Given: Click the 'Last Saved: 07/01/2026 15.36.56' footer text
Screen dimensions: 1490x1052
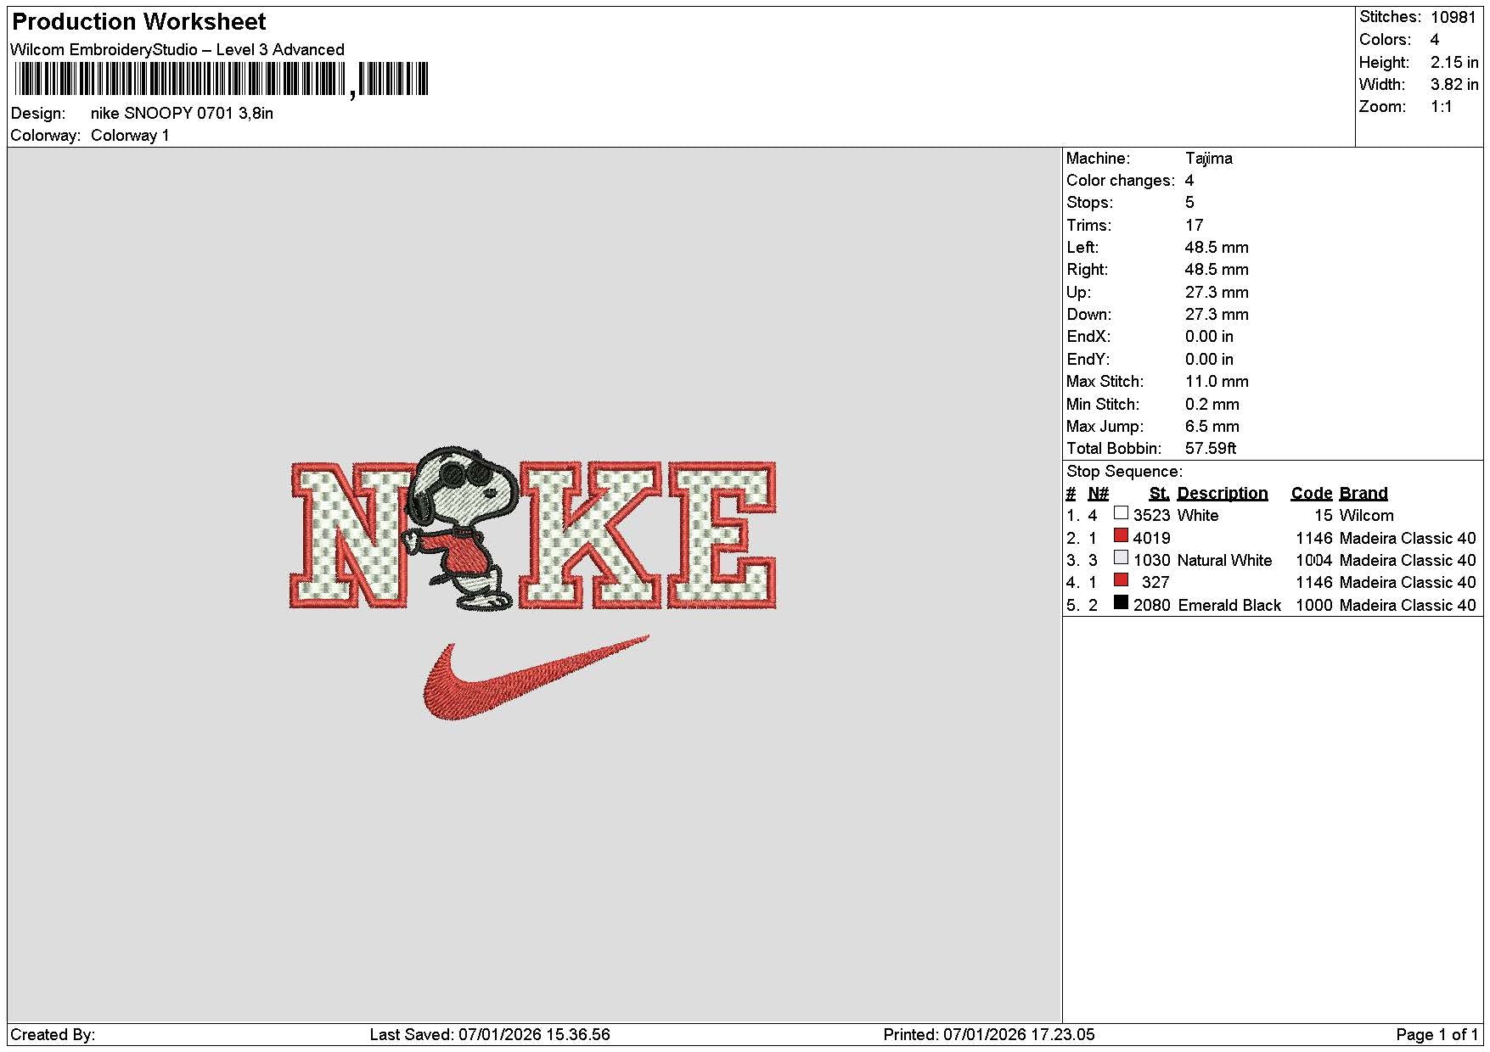Looking at the screenshot, I should [490, 1035].
